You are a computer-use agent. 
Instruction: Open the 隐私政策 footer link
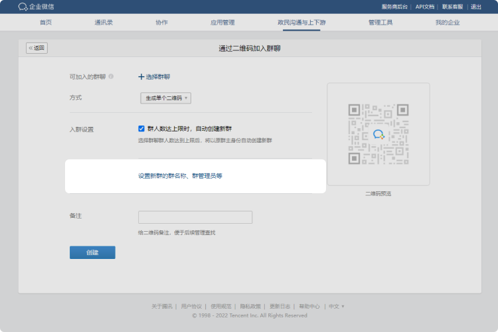pyautogui.click(x=250, y=306)
